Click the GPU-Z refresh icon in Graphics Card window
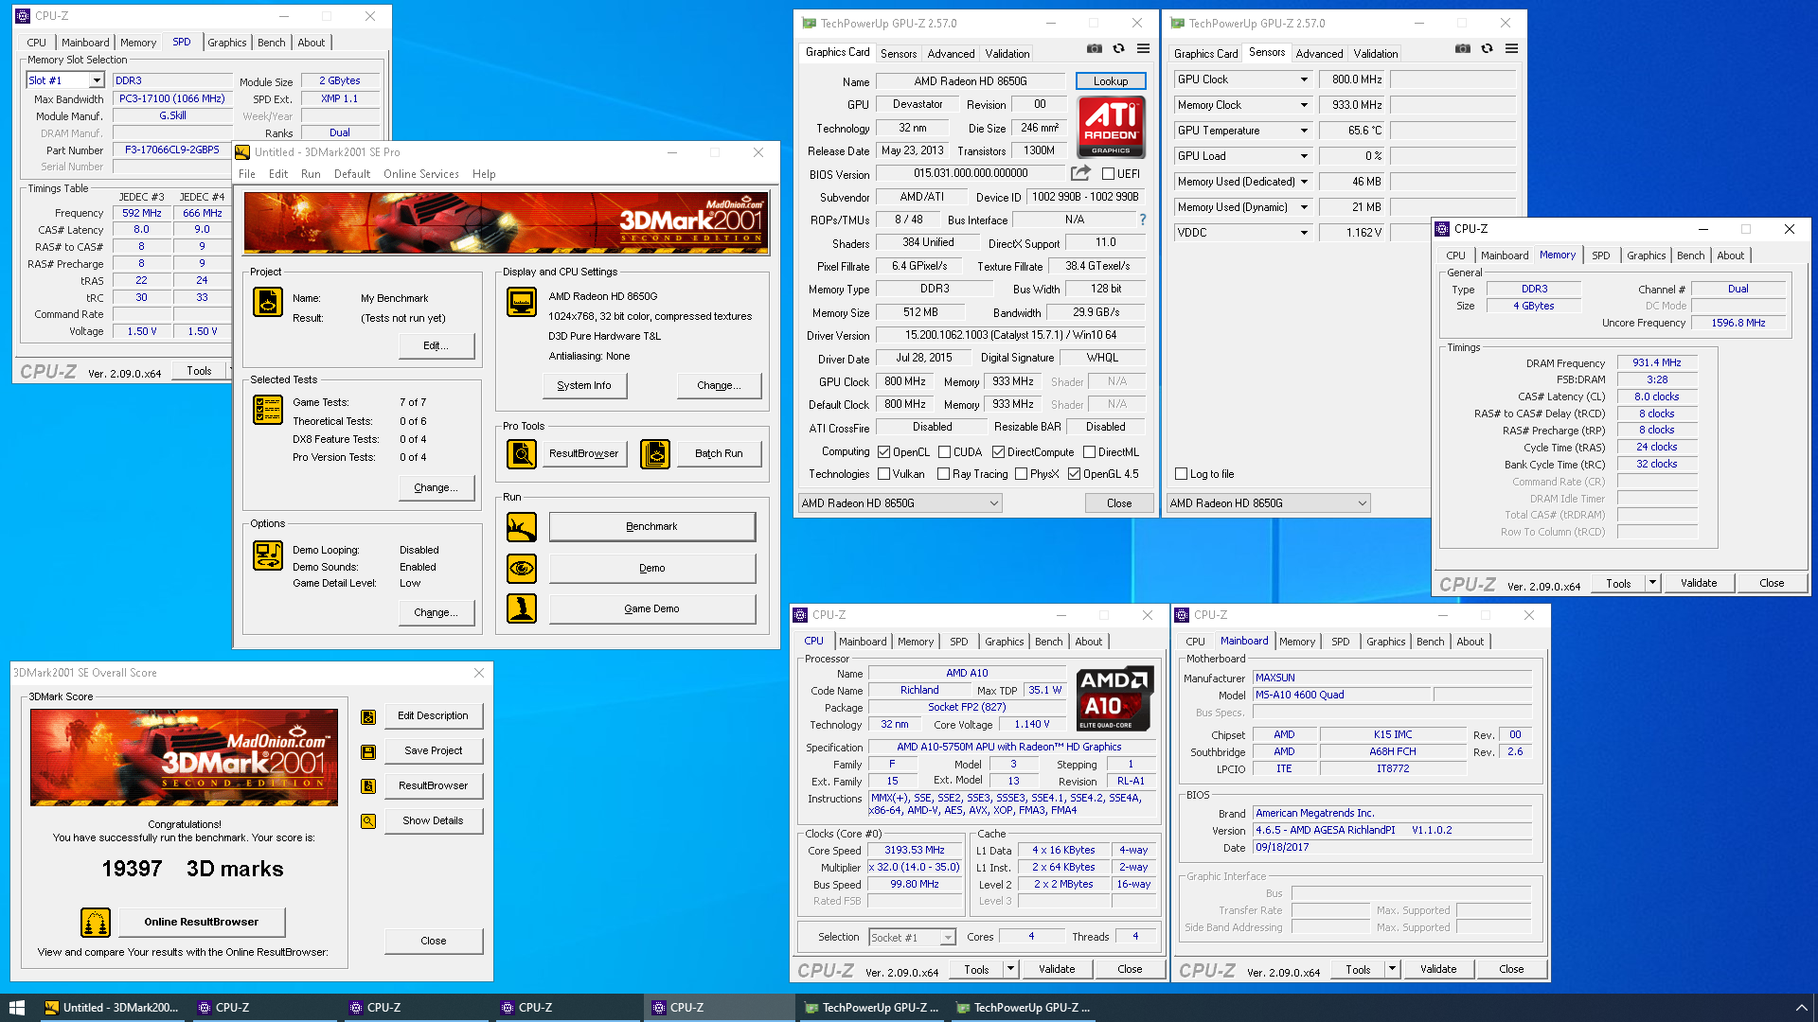 (1119, 48)
